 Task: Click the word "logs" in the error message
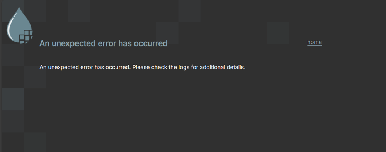coord(184,68)
